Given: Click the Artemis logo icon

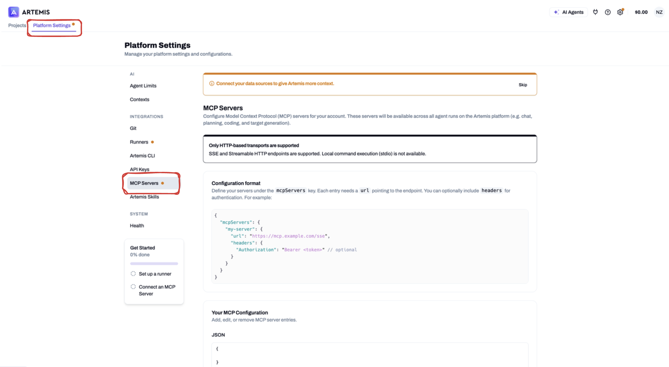Looking at the screenshot, I should [13, 12].
